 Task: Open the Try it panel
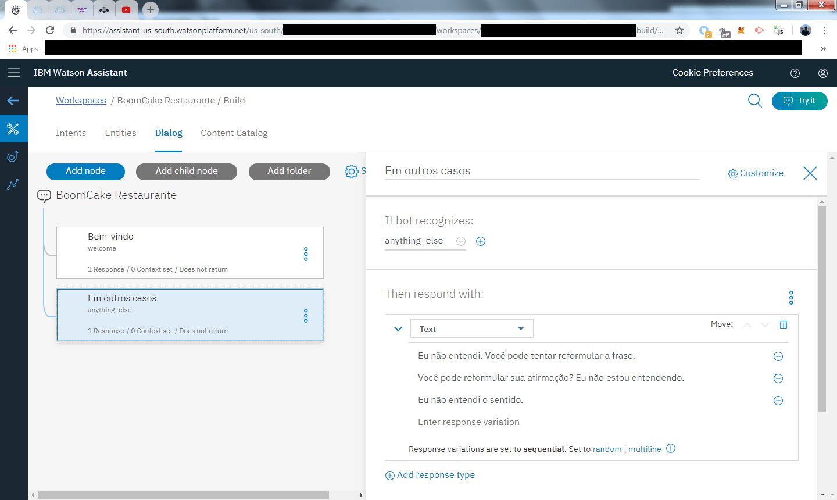click(x=799, y=101)
